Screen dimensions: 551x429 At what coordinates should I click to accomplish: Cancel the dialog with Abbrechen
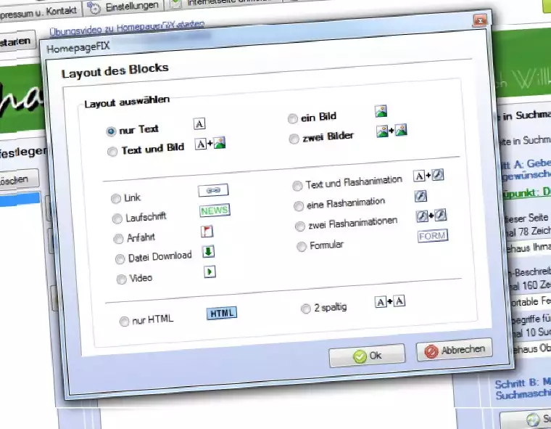[x=455, y=350]
